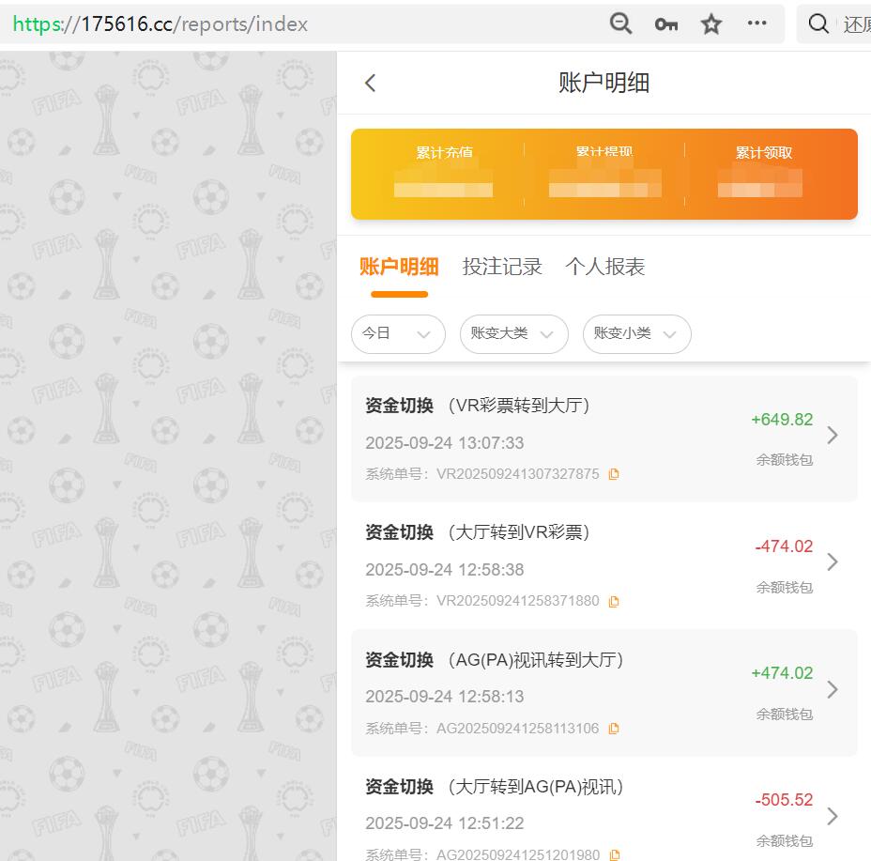This screenshot has width=871, height=861.
Task: Switch to the 个人报表 tab
Action: coord(604,267)
